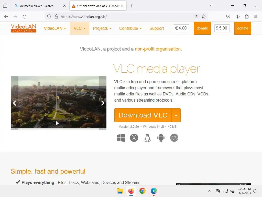
Task: Click the network status tray icon
Action: tap(226, 191)
